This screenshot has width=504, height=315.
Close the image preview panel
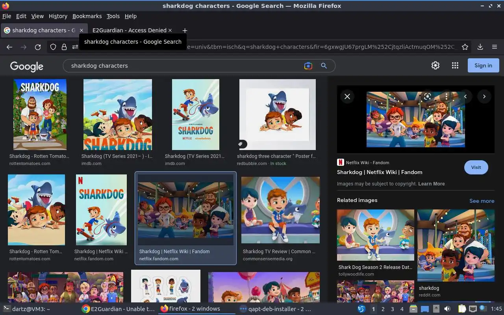(x=347, y=96)
